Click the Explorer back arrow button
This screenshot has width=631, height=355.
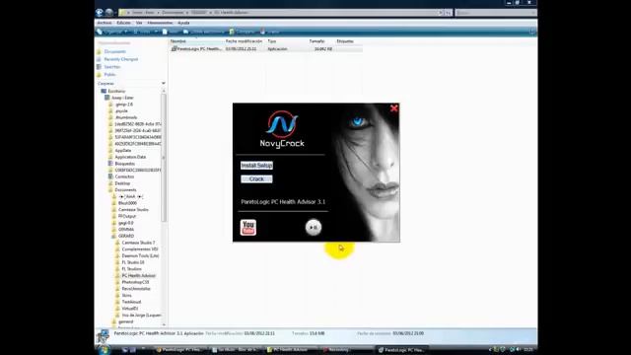coord(100,13)
